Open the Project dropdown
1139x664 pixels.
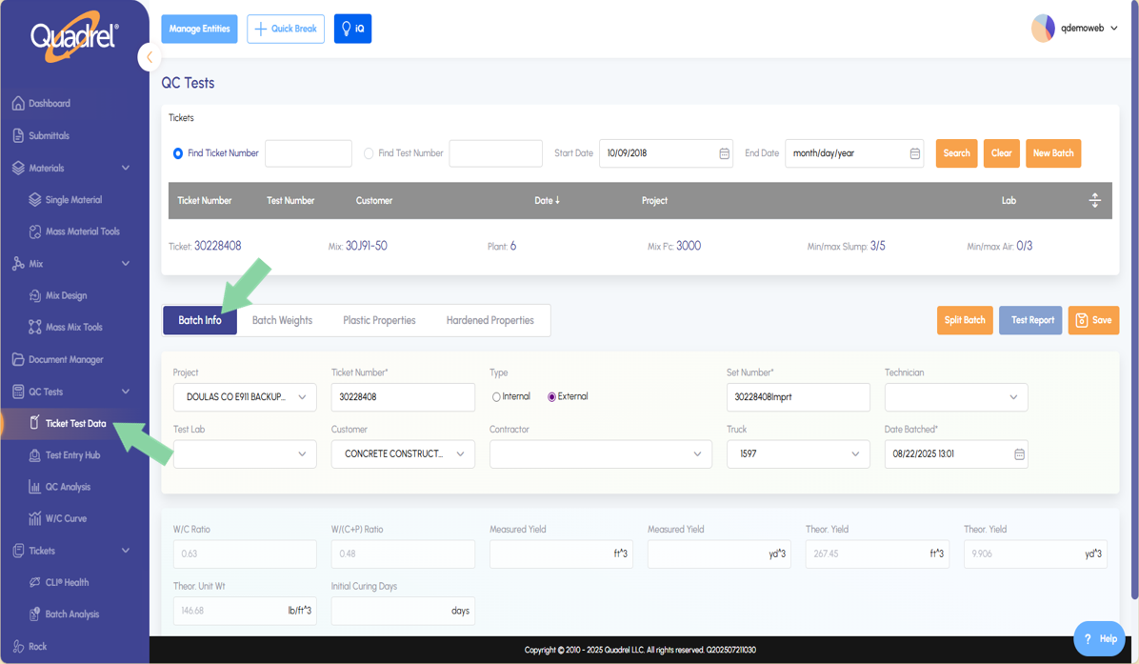tap(245, 397)
